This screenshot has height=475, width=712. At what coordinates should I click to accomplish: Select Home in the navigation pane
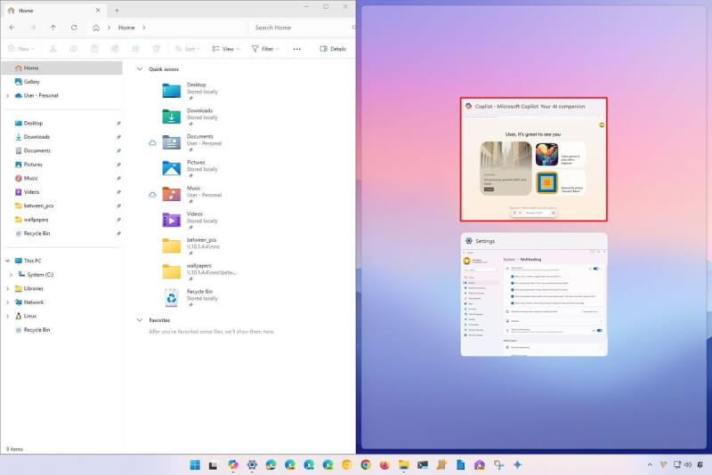[61, 68]
